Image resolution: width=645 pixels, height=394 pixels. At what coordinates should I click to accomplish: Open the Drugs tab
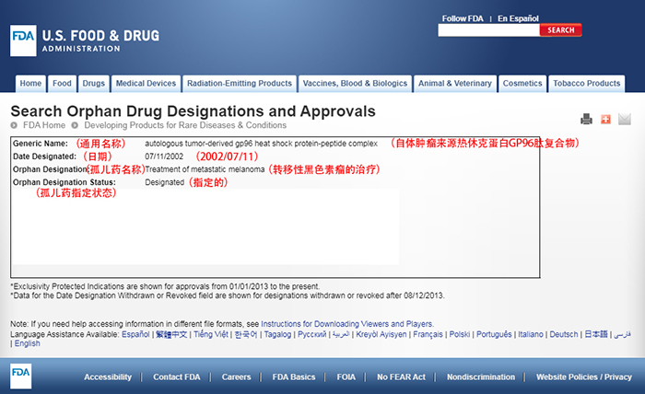click(93, 84)
